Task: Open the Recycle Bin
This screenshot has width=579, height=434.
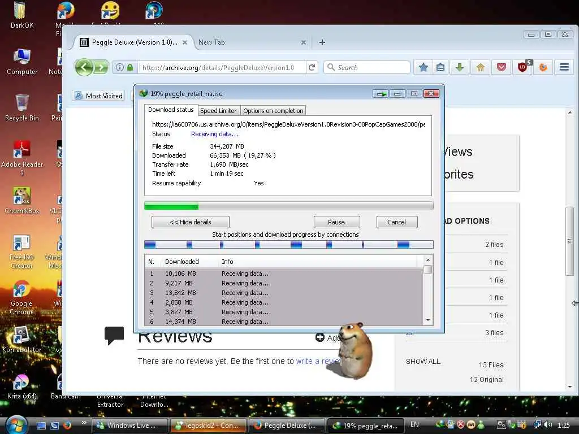Action: tap(22, 107)
